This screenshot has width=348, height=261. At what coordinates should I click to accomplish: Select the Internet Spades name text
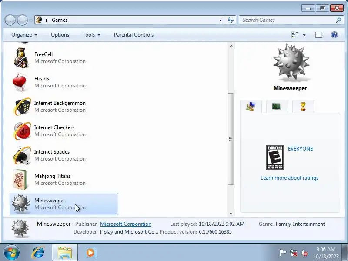tap(52, 152)
